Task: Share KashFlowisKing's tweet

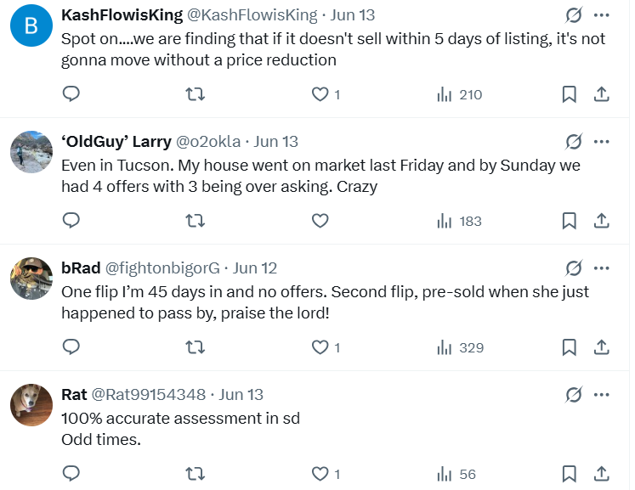Action: click(x=601, y=94)
